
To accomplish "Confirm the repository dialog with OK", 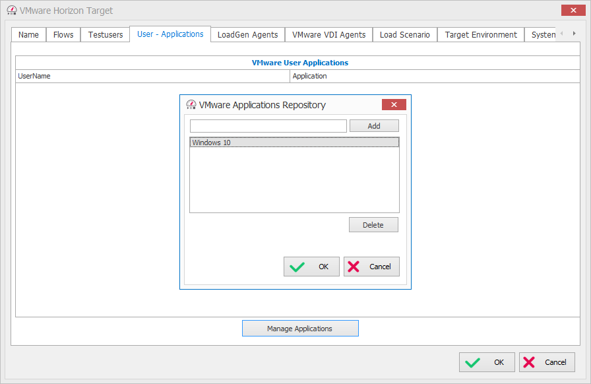I will [x=311, y=267].
